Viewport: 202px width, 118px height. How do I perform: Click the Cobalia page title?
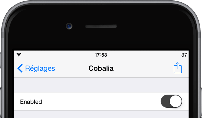[101, 68]
